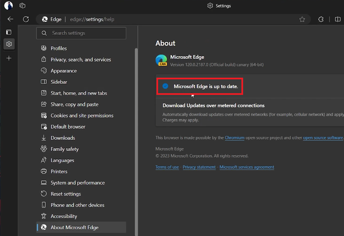344x236 pixels.
Task: Open the Profiles settings section
Action: [x=81, y=48]
